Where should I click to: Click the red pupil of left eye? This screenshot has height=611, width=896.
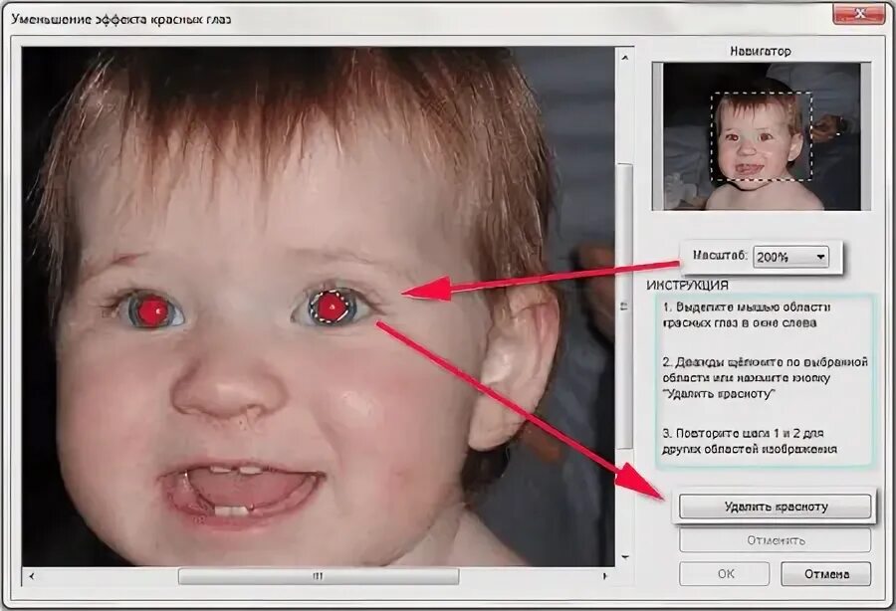[x=152, y=310]
